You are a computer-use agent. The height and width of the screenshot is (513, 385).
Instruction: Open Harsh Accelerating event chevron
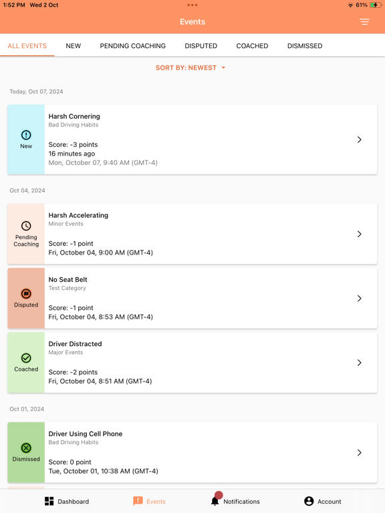click(x=359, y=234)
